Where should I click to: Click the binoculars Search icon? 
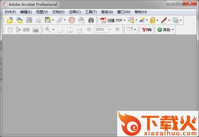(91, 20)
